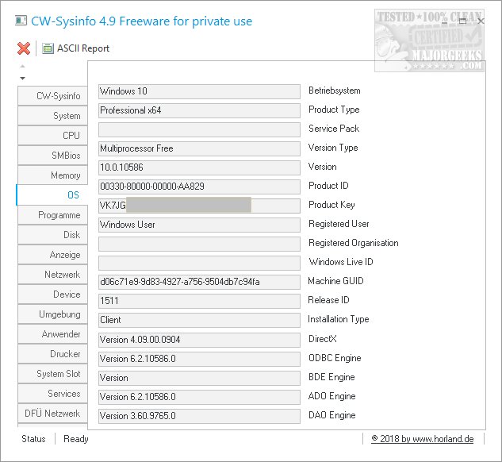Show the Drucker tab
Viewport: 502px width, 462px height.
pyautogui.click(x=52, y=354)
